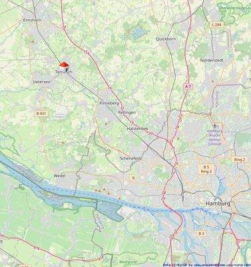Select the B 431 road shield
Image resolution: width=251 pixels, height=267 pixels.
click(x=41, y=113)
